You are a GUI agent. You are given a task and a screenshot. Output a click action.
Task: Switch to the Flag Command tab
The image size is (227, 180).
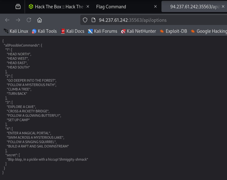[x=111, y=7]
